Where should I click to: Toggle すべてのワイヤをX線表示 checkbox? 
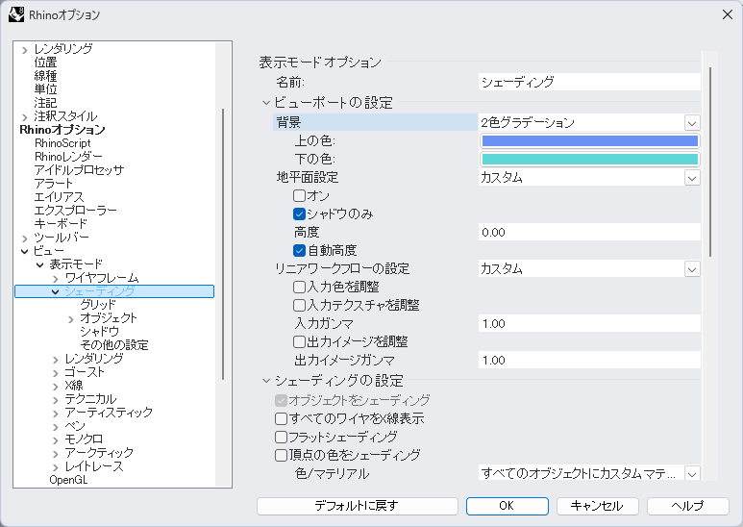(281, 418)
